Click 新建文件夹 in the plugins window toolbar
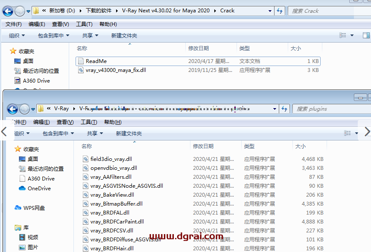The height and width of the screenshot is (252, 371). pos(129,134)
